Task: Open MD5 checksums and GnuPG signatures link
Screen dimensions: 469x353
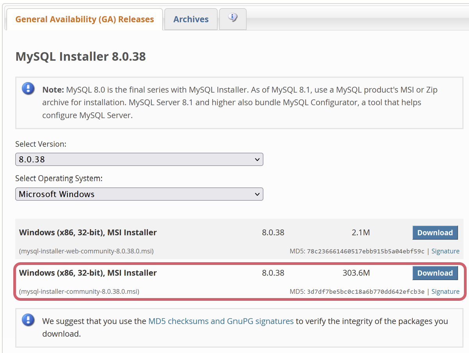Action: (x=221, y=321)
